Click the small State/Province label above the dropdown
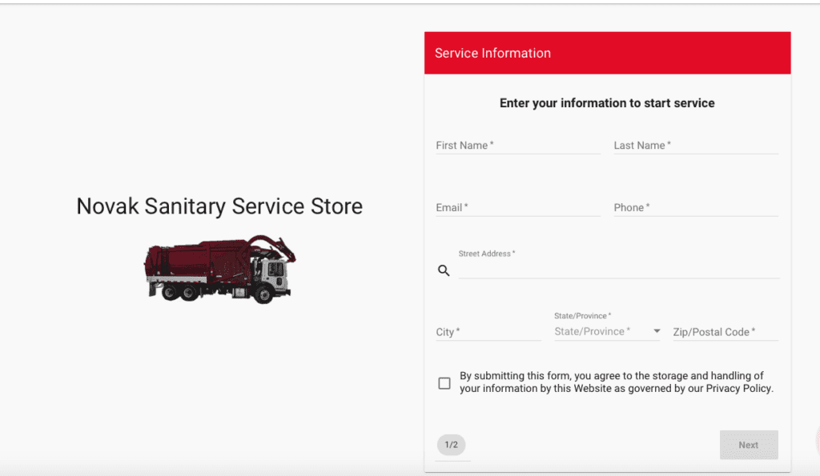The width and height of the screenshot is (820, 476). click(x=582, y=316)
